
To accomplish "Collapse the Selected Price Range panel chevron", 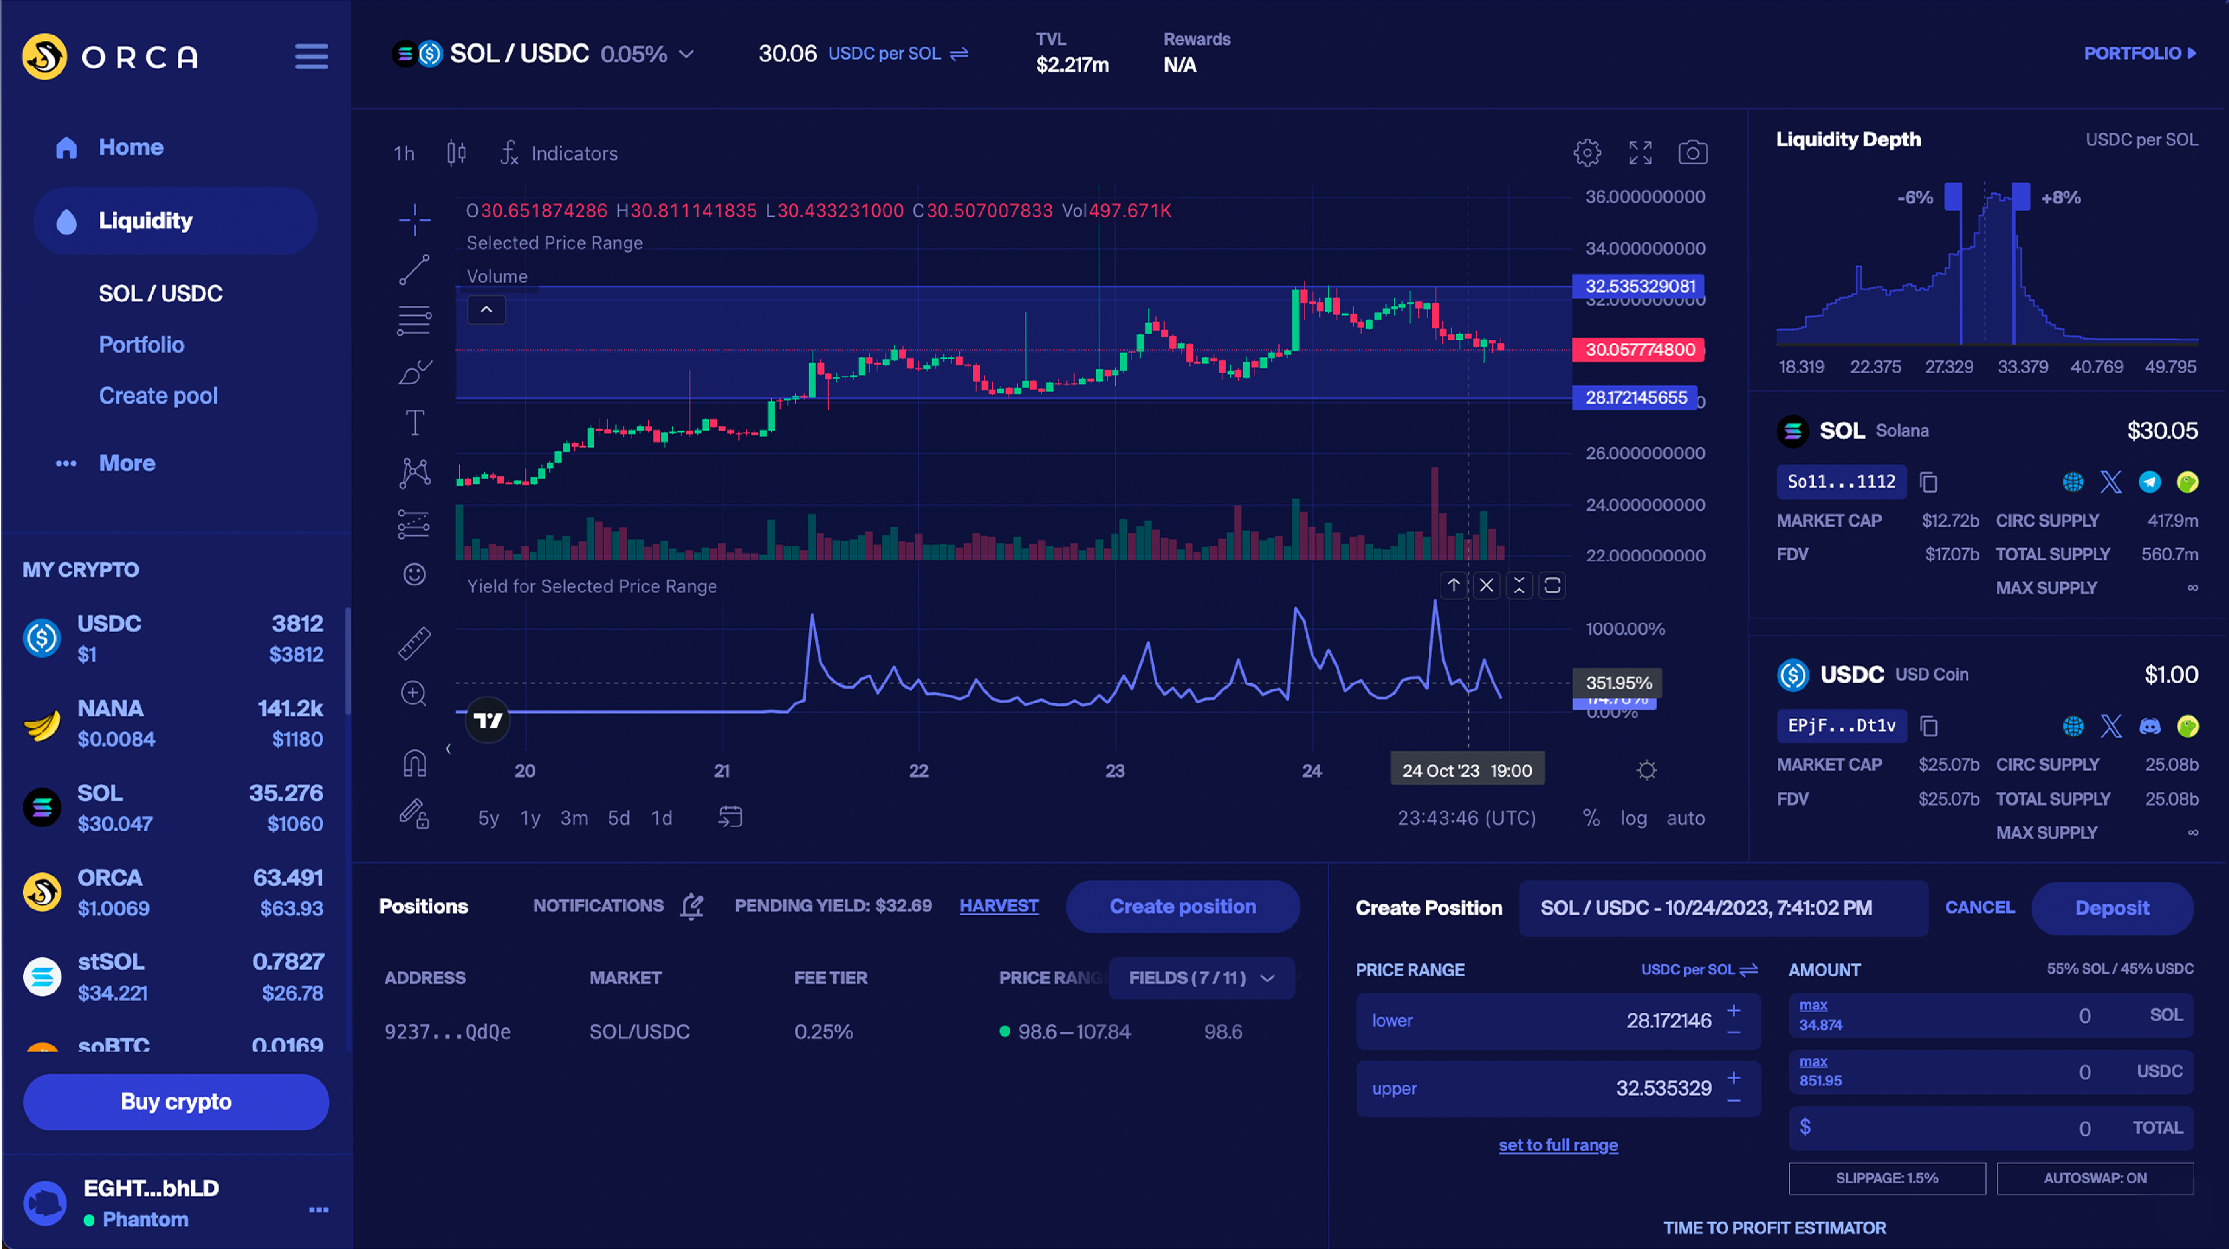I will (486, 309).
